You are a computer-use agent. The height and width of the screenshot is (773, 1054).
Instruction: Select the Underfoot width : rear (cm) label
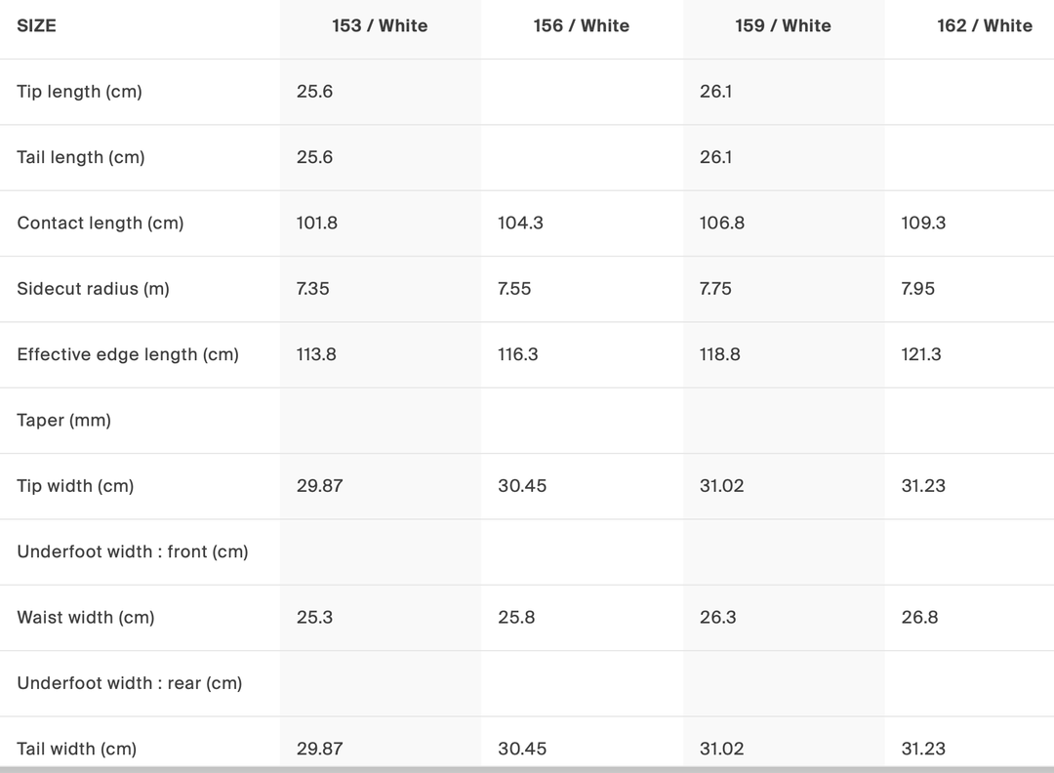click(130, 683)
